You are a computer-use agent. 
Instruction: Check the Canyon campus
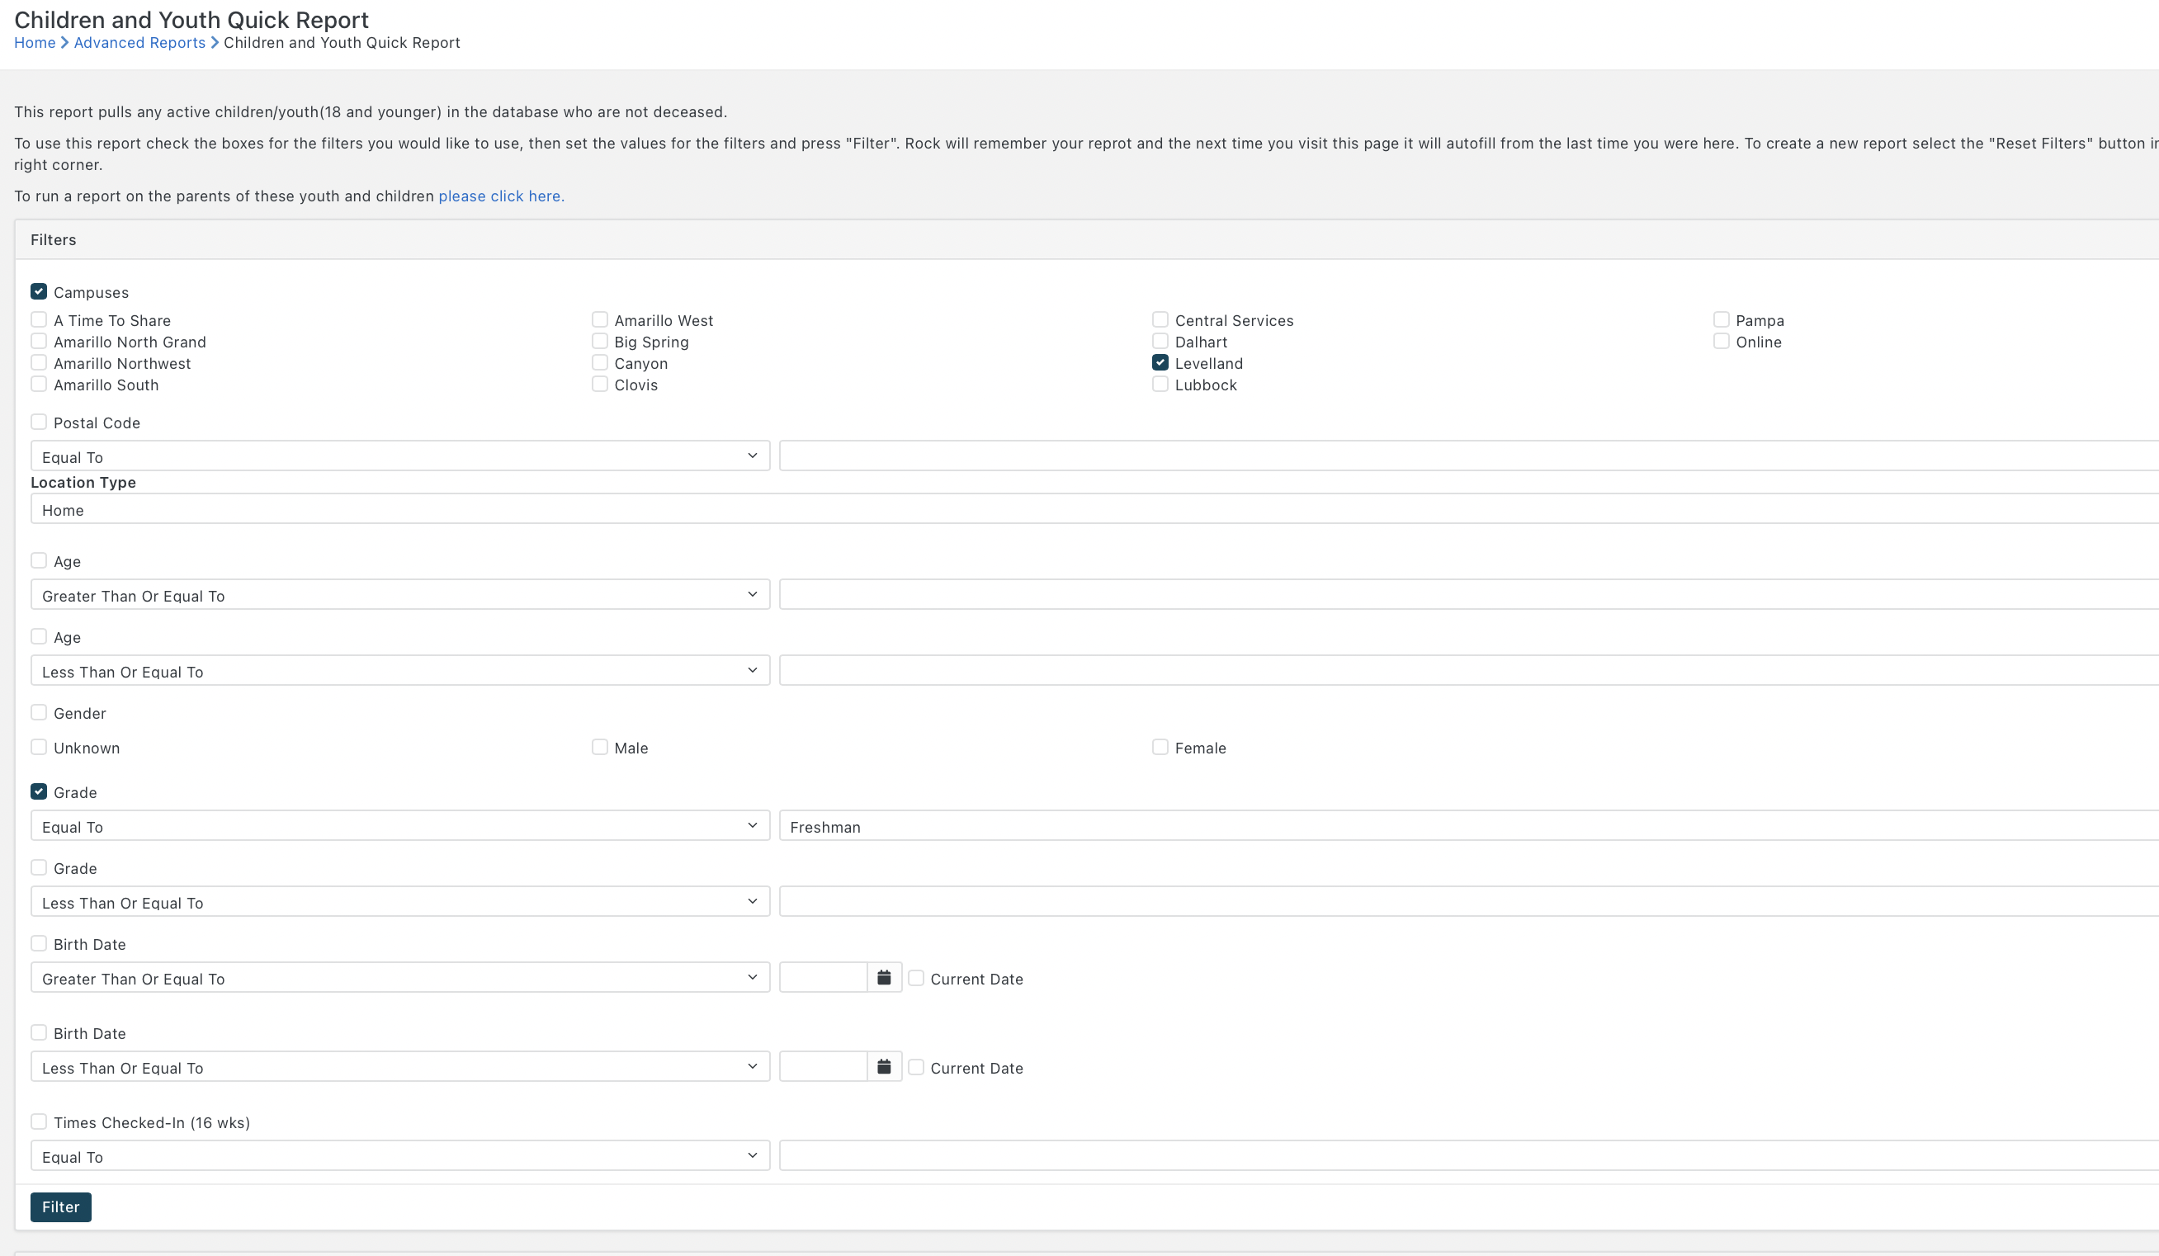(x=600, y=362)
